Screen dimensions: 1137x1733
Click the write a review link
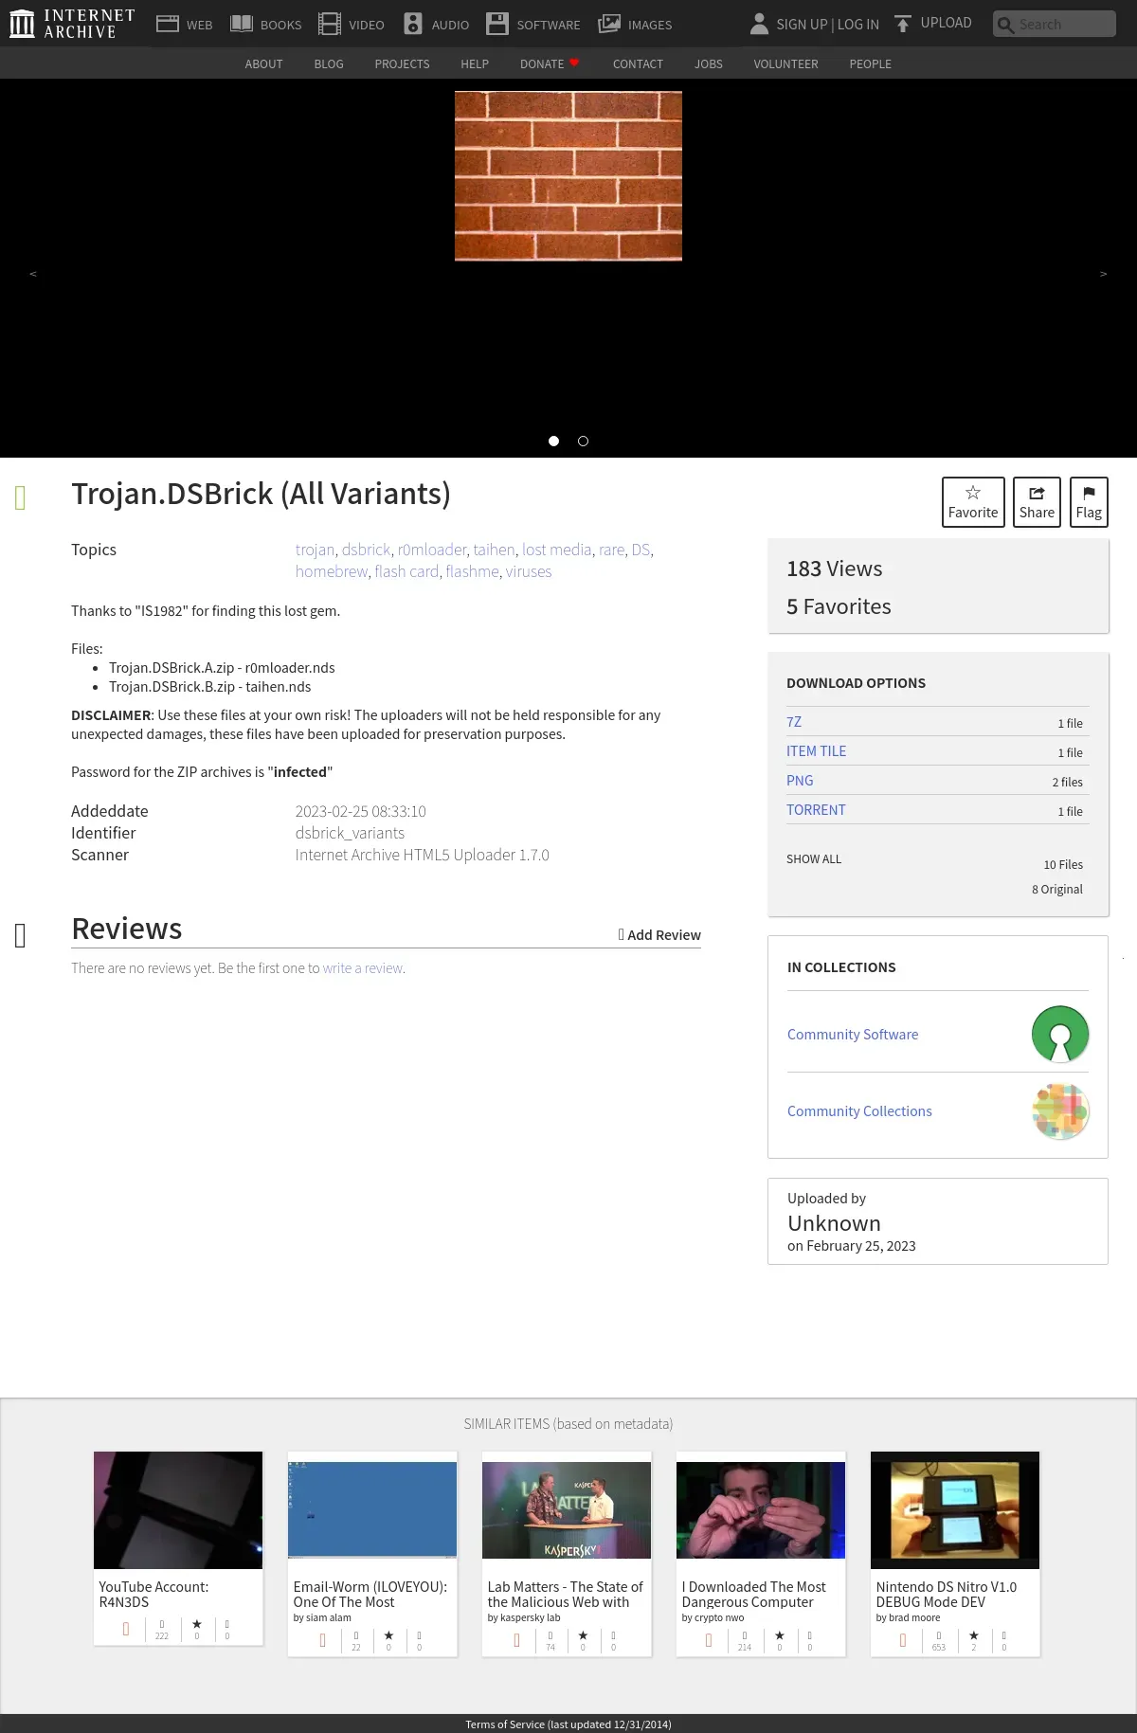click(363, 967)
